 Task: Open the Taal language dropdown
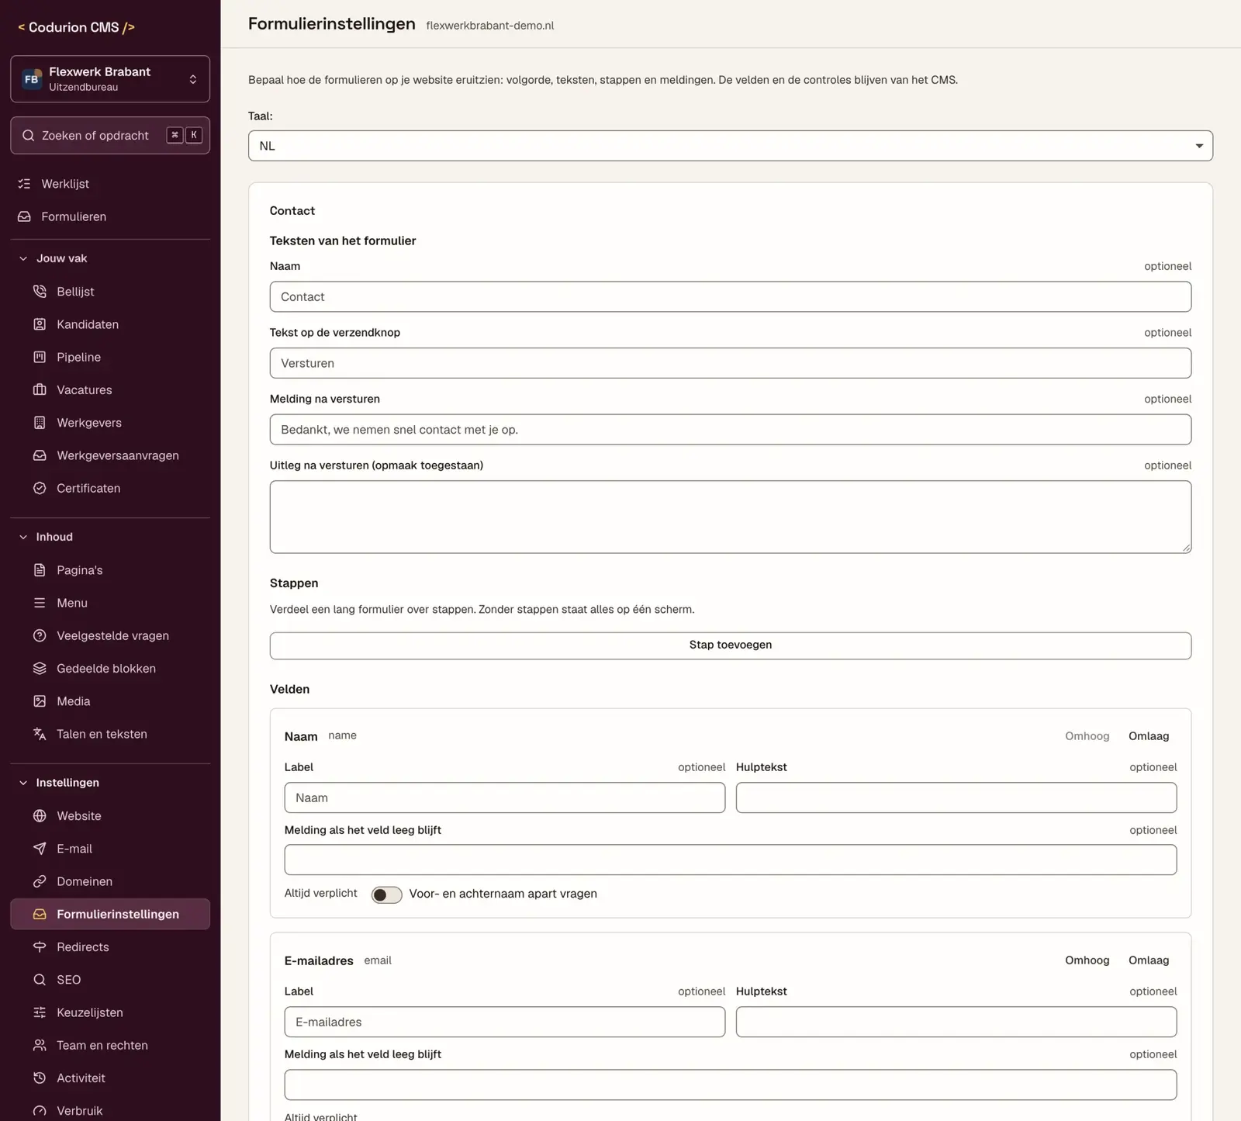point(730,146)
